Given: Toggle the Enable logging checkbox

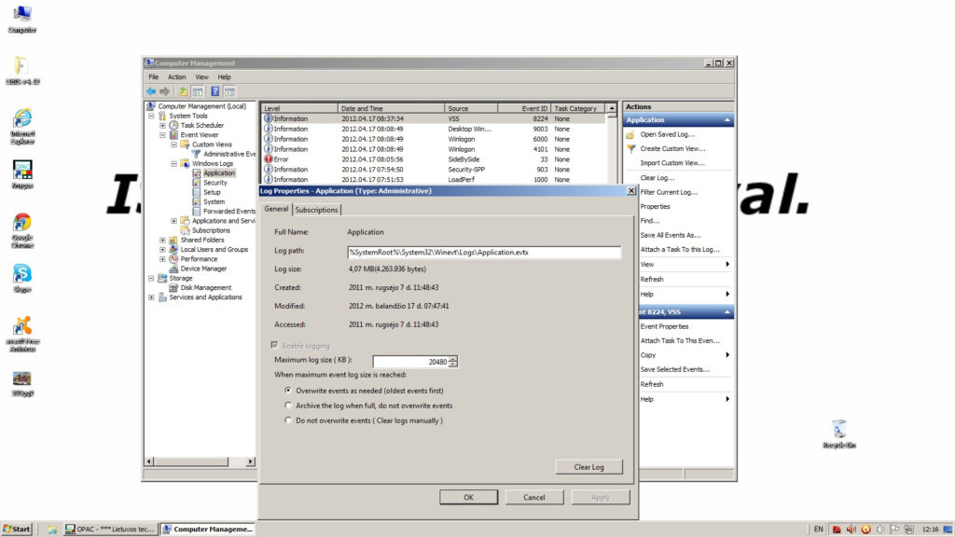Looking at the screenshot, I should pyautogui.click(x=275, y=345).
